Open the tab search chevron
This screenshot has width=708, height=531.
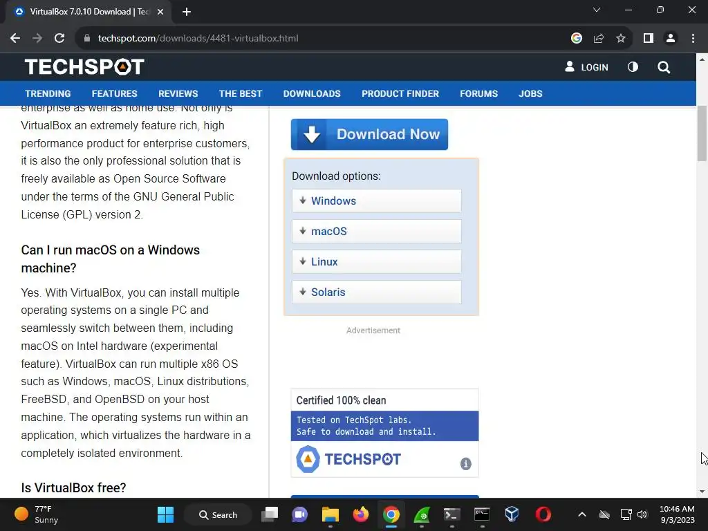click(x=597, y=10)
